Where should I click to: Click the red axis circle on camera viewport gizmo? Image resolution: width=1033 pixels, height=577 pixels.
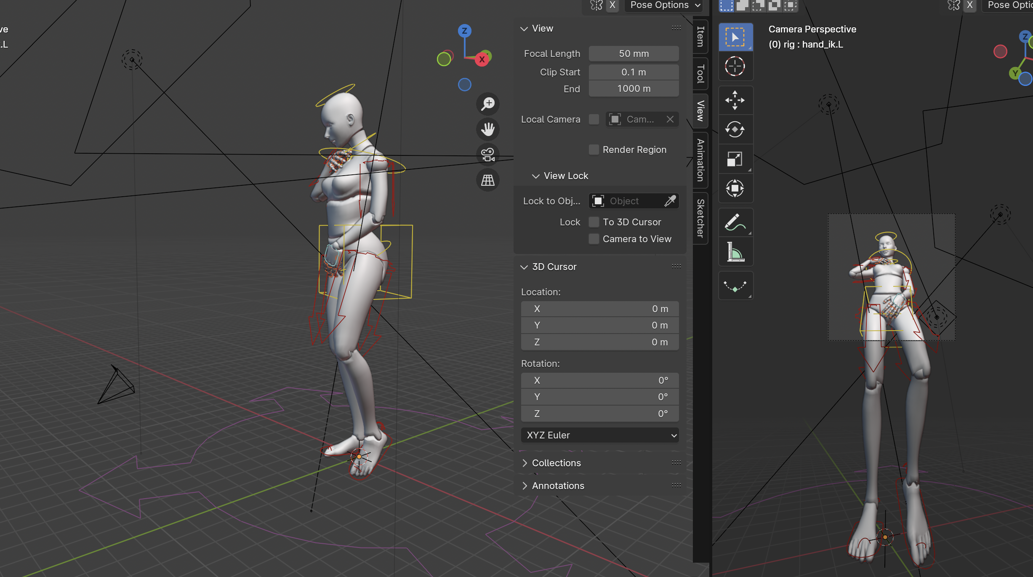click(1000, 51)
